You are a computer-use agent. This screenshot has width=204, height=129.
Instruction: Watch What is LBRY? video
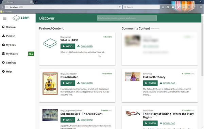[x=68, y=46]
